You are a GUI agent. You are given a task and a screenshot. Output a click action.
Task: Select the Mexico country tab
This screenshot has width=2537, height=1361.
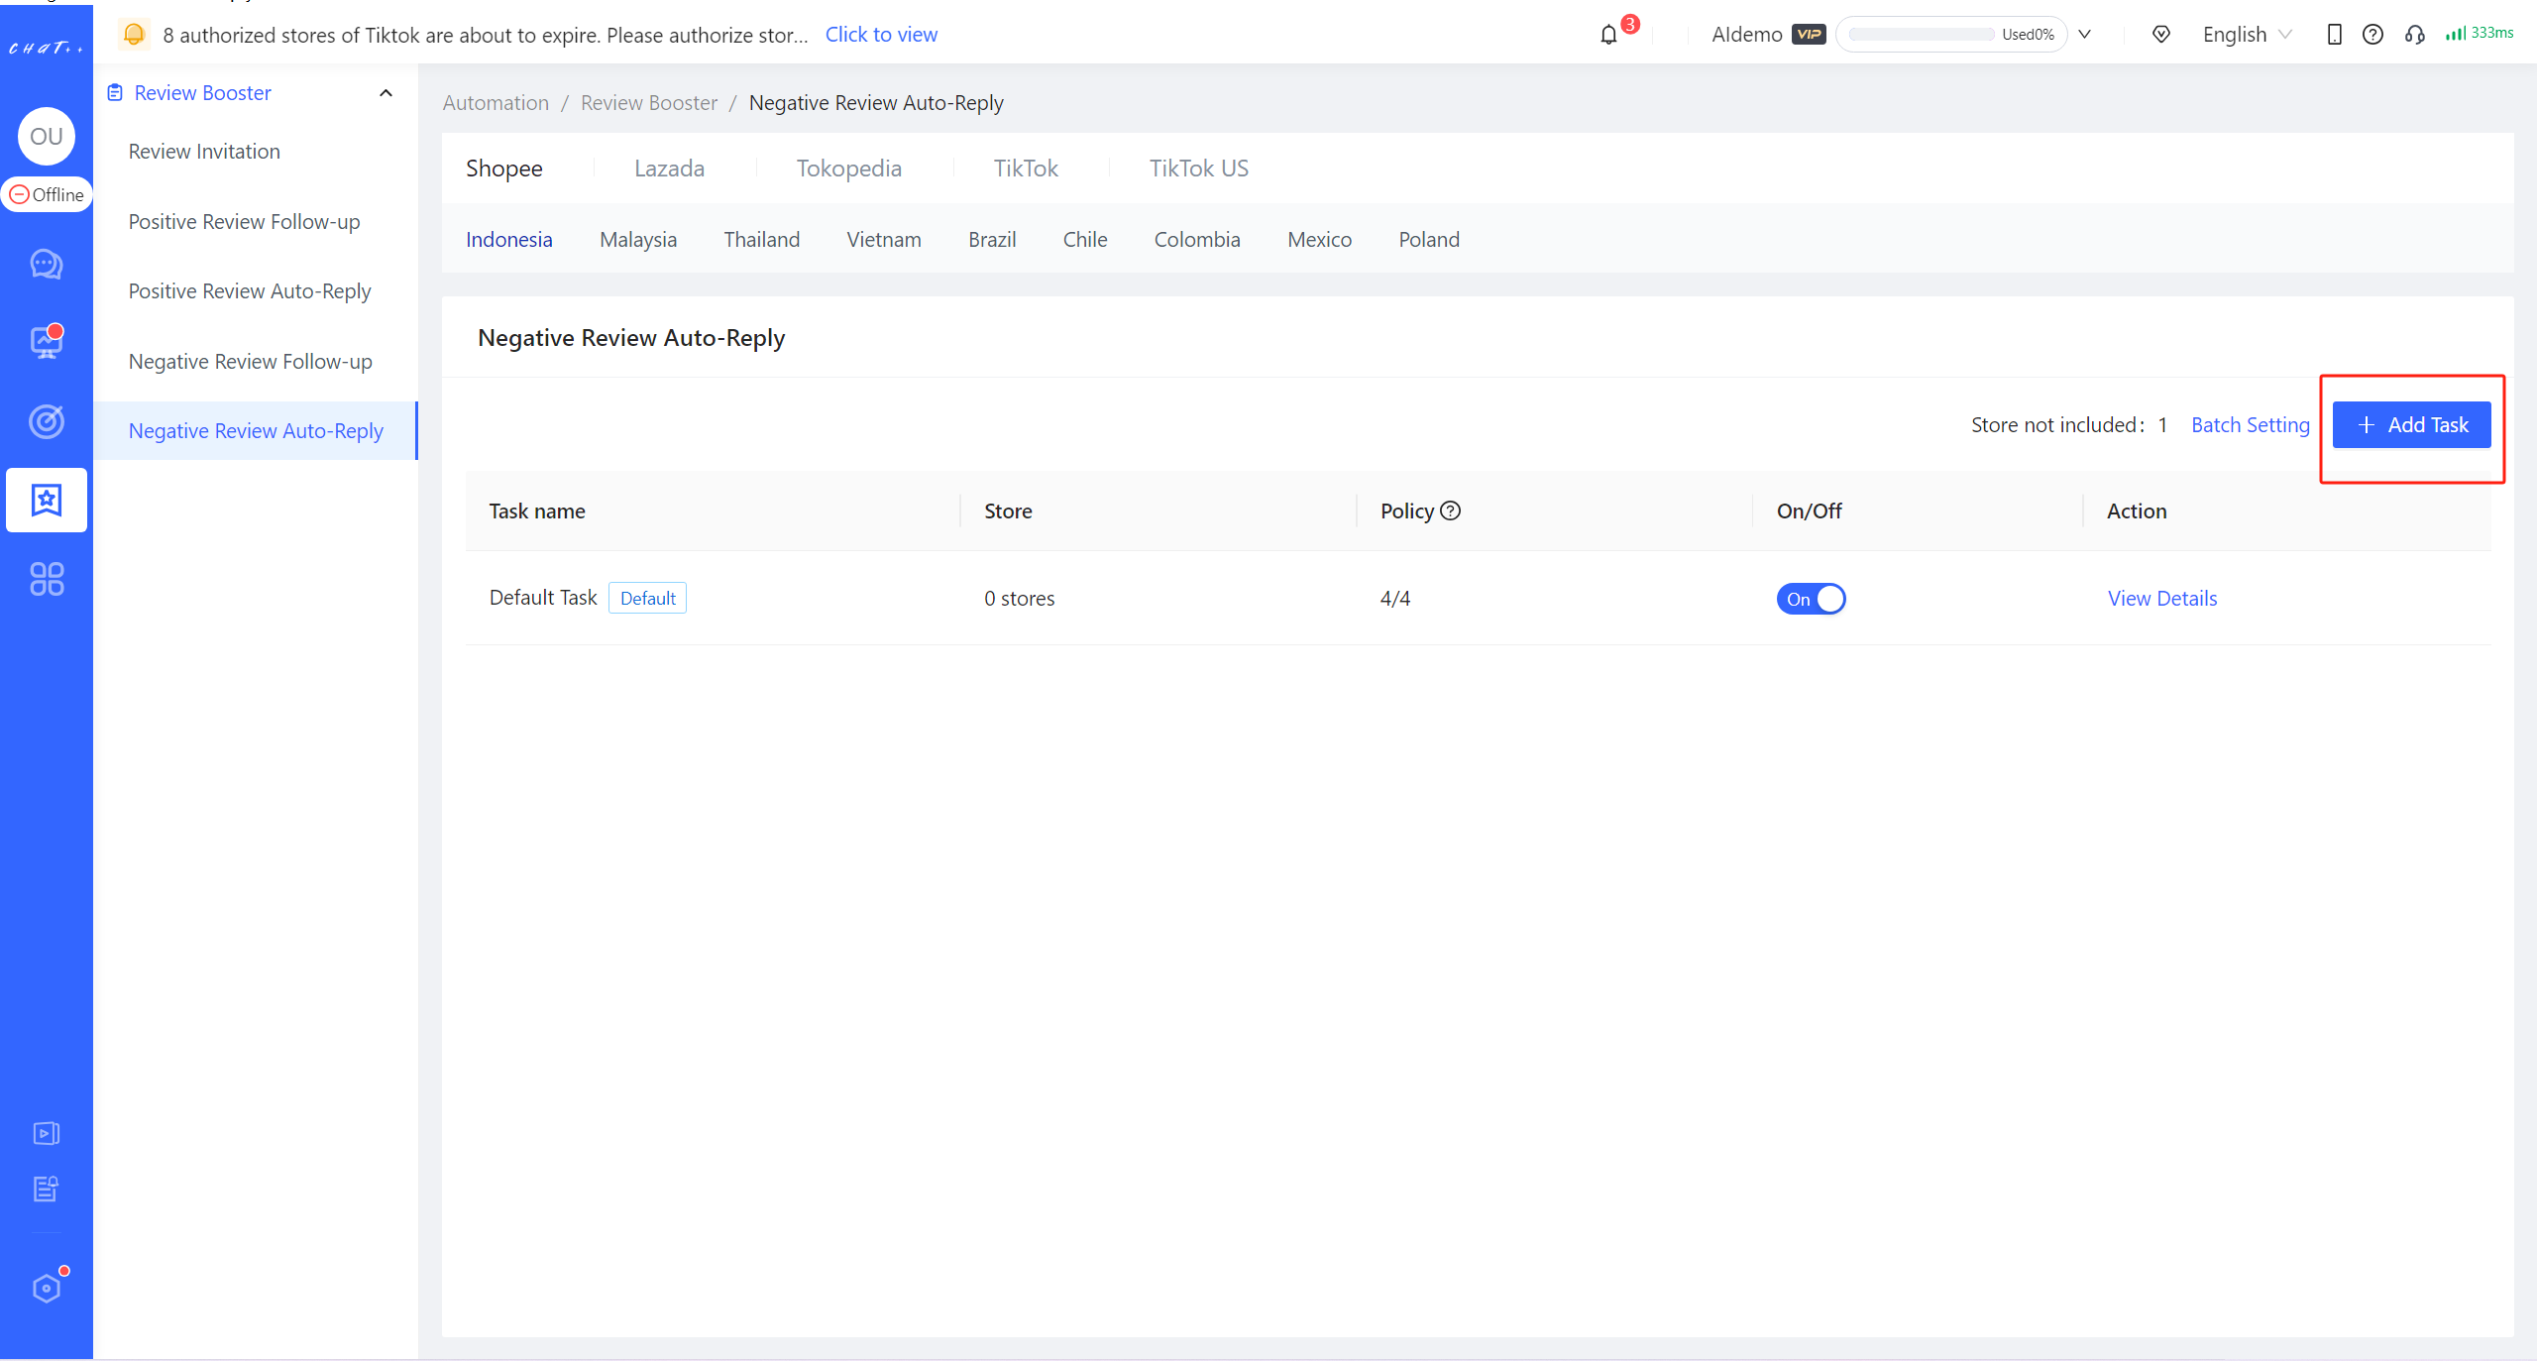1319,240
